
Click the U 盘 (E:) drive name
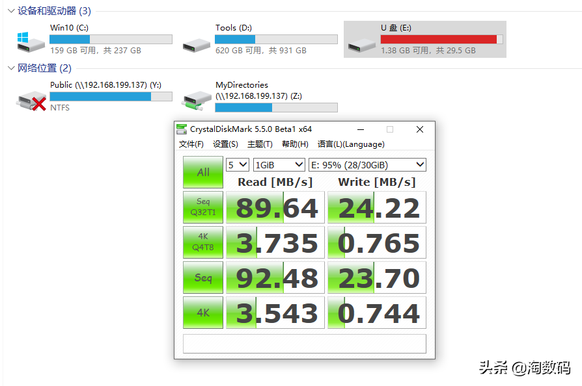396,28
